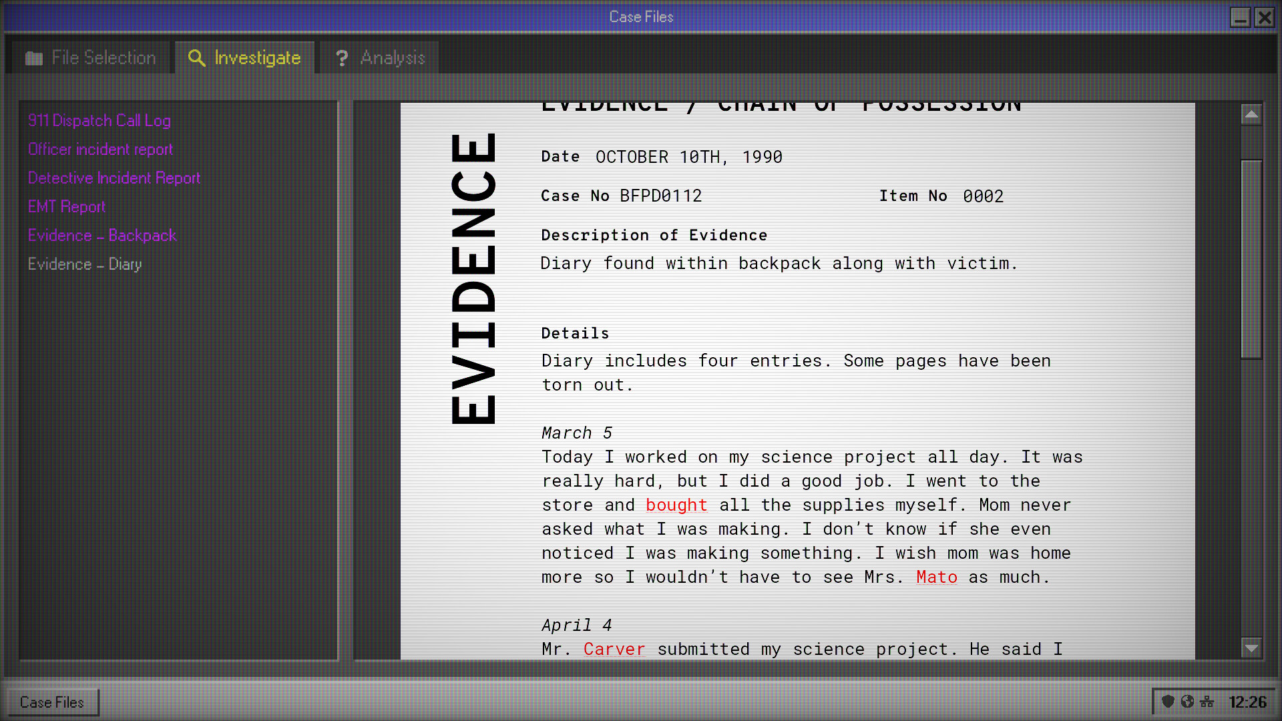
Task: Click the Case Files taskbar button
Action: 51,702
